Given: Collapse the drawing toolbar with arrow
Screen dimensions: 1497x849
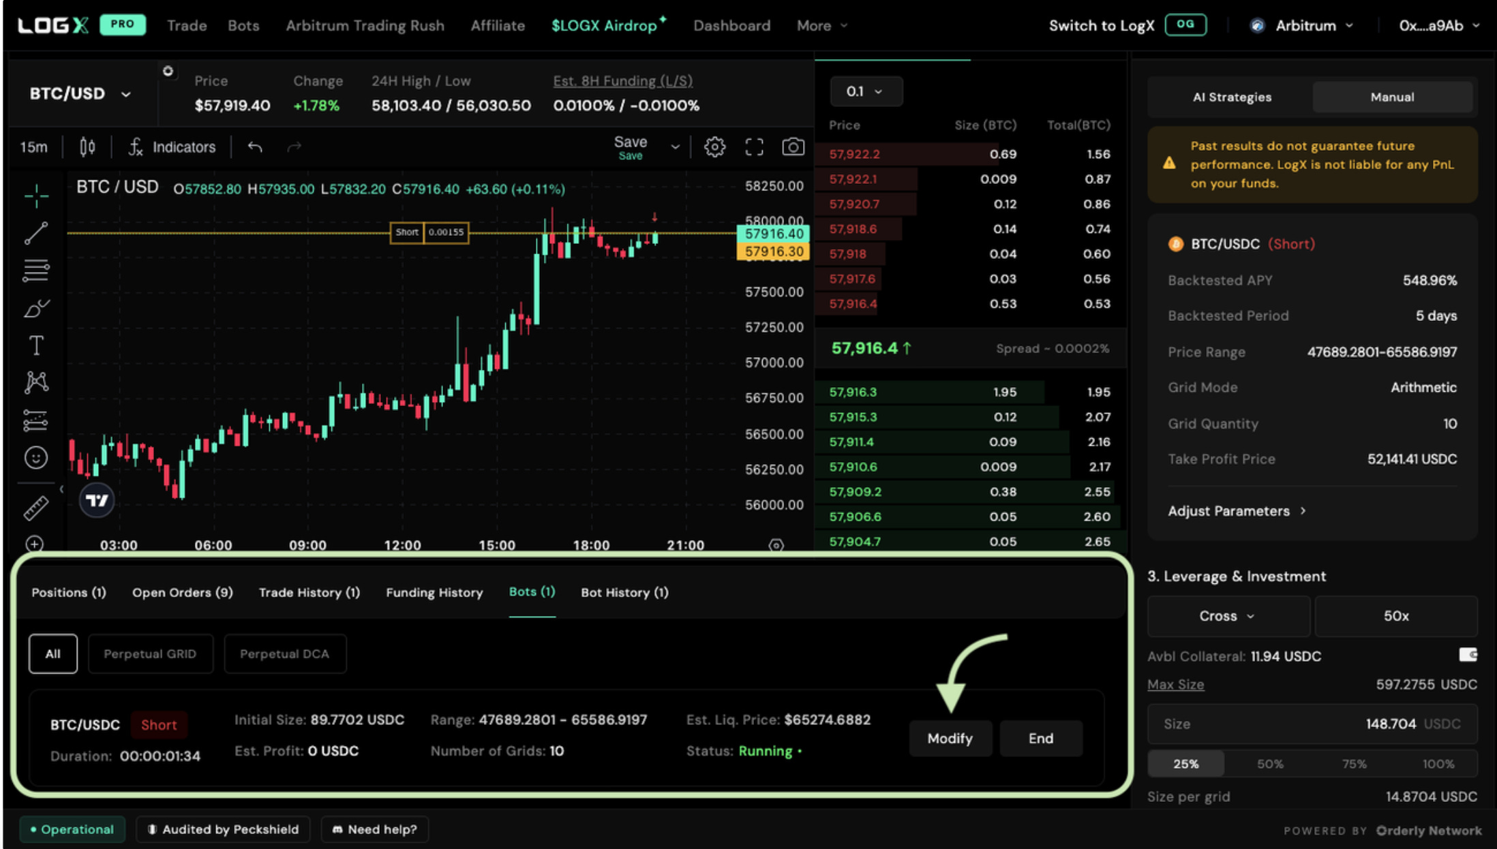Looking at the screenshot, I should pyautogui.click(x=61, y=489).
